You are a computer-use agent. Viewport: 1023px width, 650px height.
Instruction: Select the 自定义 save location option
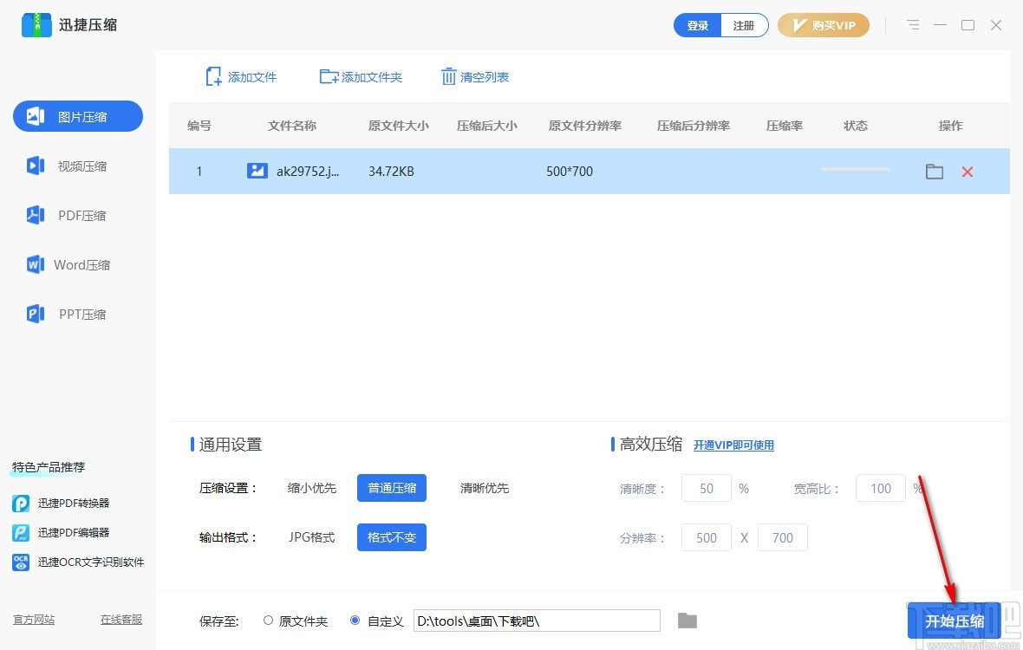355,621
